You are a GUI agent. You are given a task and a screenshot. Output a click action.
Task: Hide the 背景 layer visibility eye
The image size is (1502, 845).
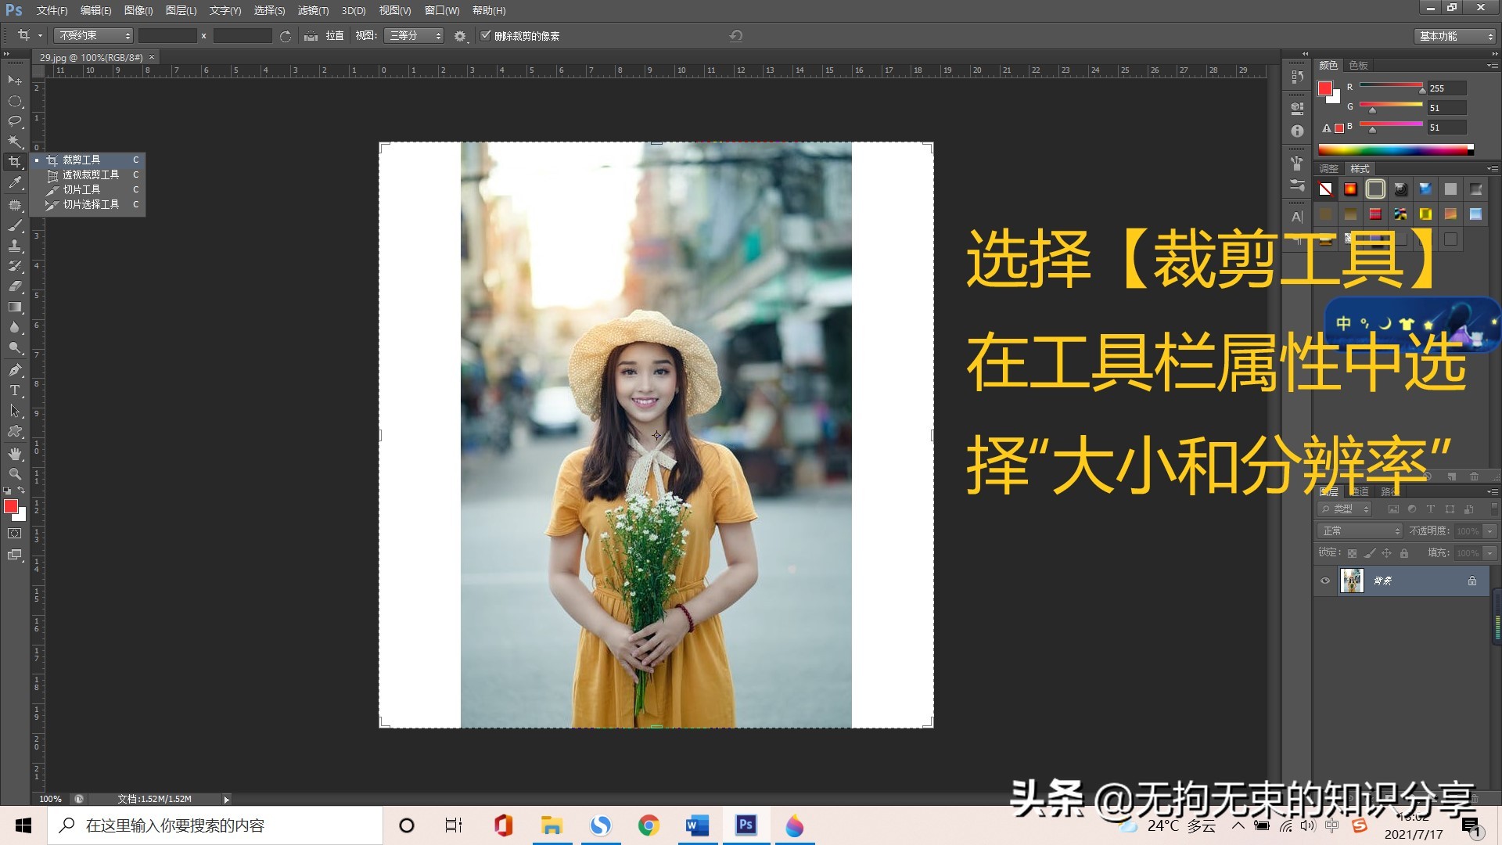pyautogui.click(x=1325, y=581)
